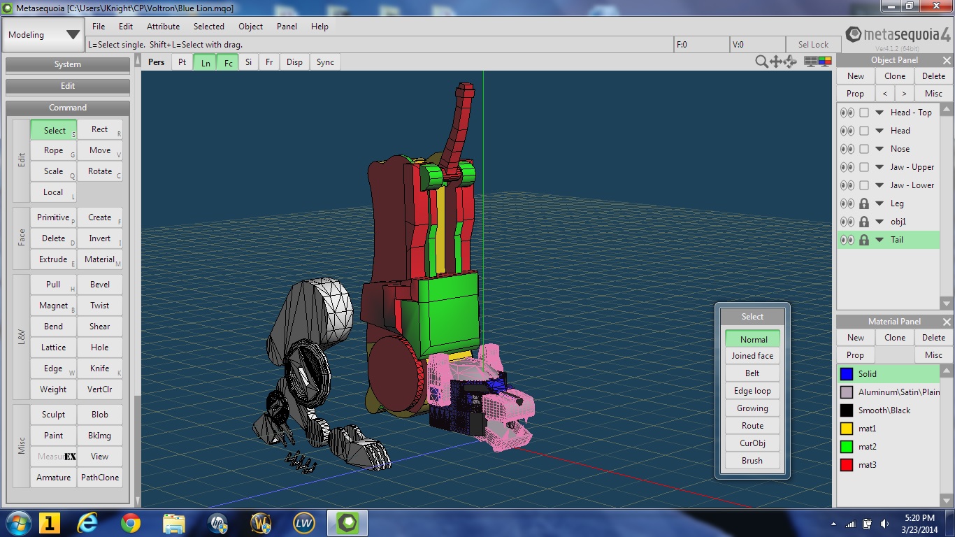Viewport: 955px width, 537px height.
Task: Open the Help menu
Action: point(319,27)
